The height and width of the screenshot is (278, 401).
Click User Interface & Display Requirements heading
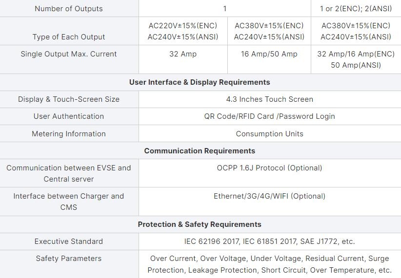pos(200,82)
